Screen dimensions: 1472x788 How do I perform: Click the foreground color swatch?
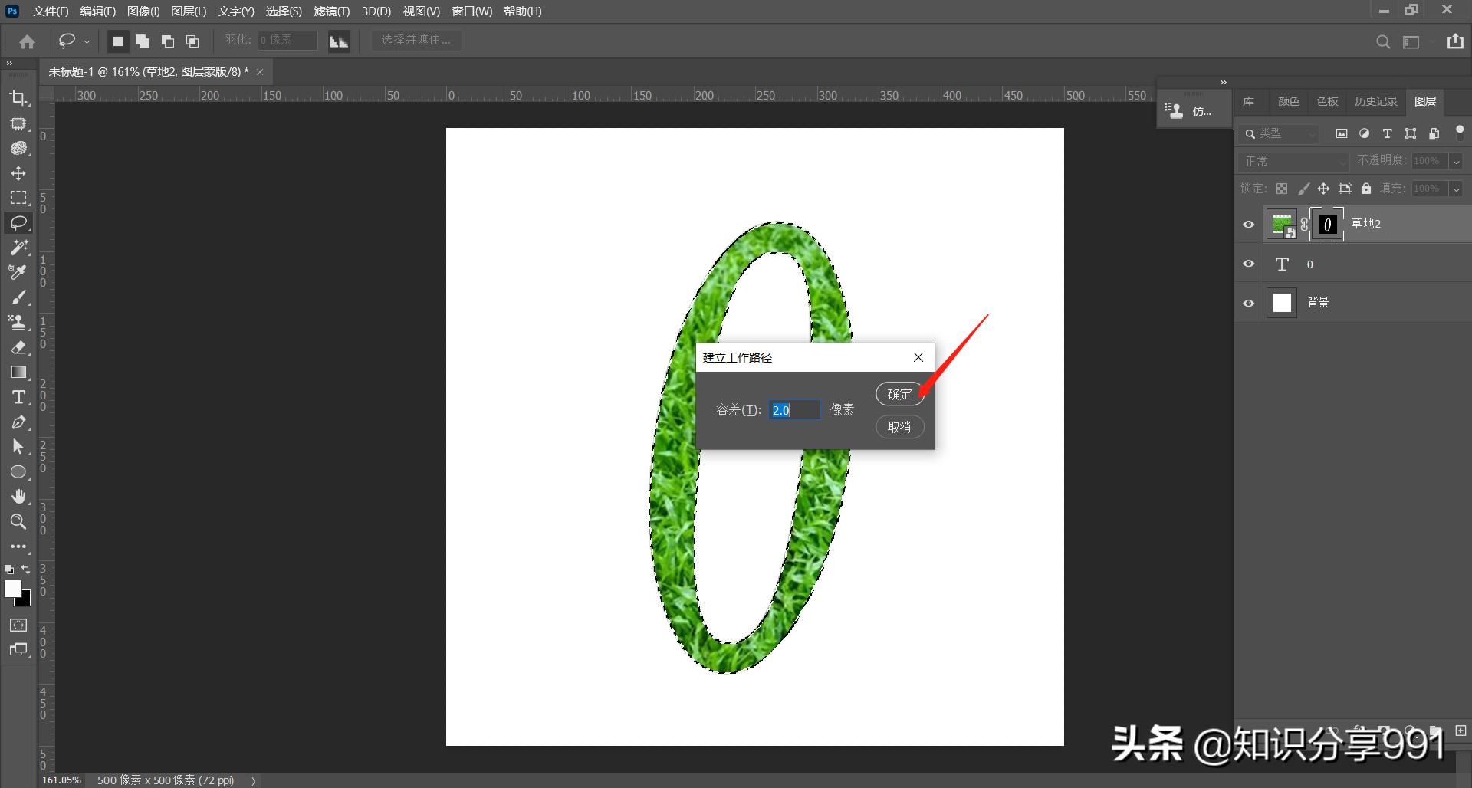pos(13,589)
